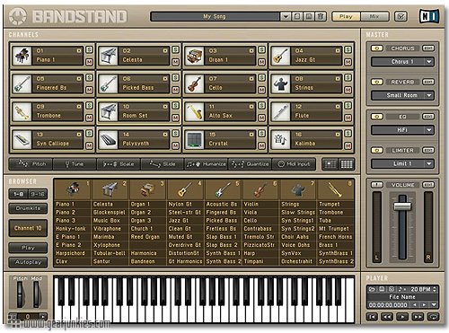Image resolution: width=449 pixels, height=333 pixels.
Task: Adjust the BPM stepper arrows
Action: [435, 289]
